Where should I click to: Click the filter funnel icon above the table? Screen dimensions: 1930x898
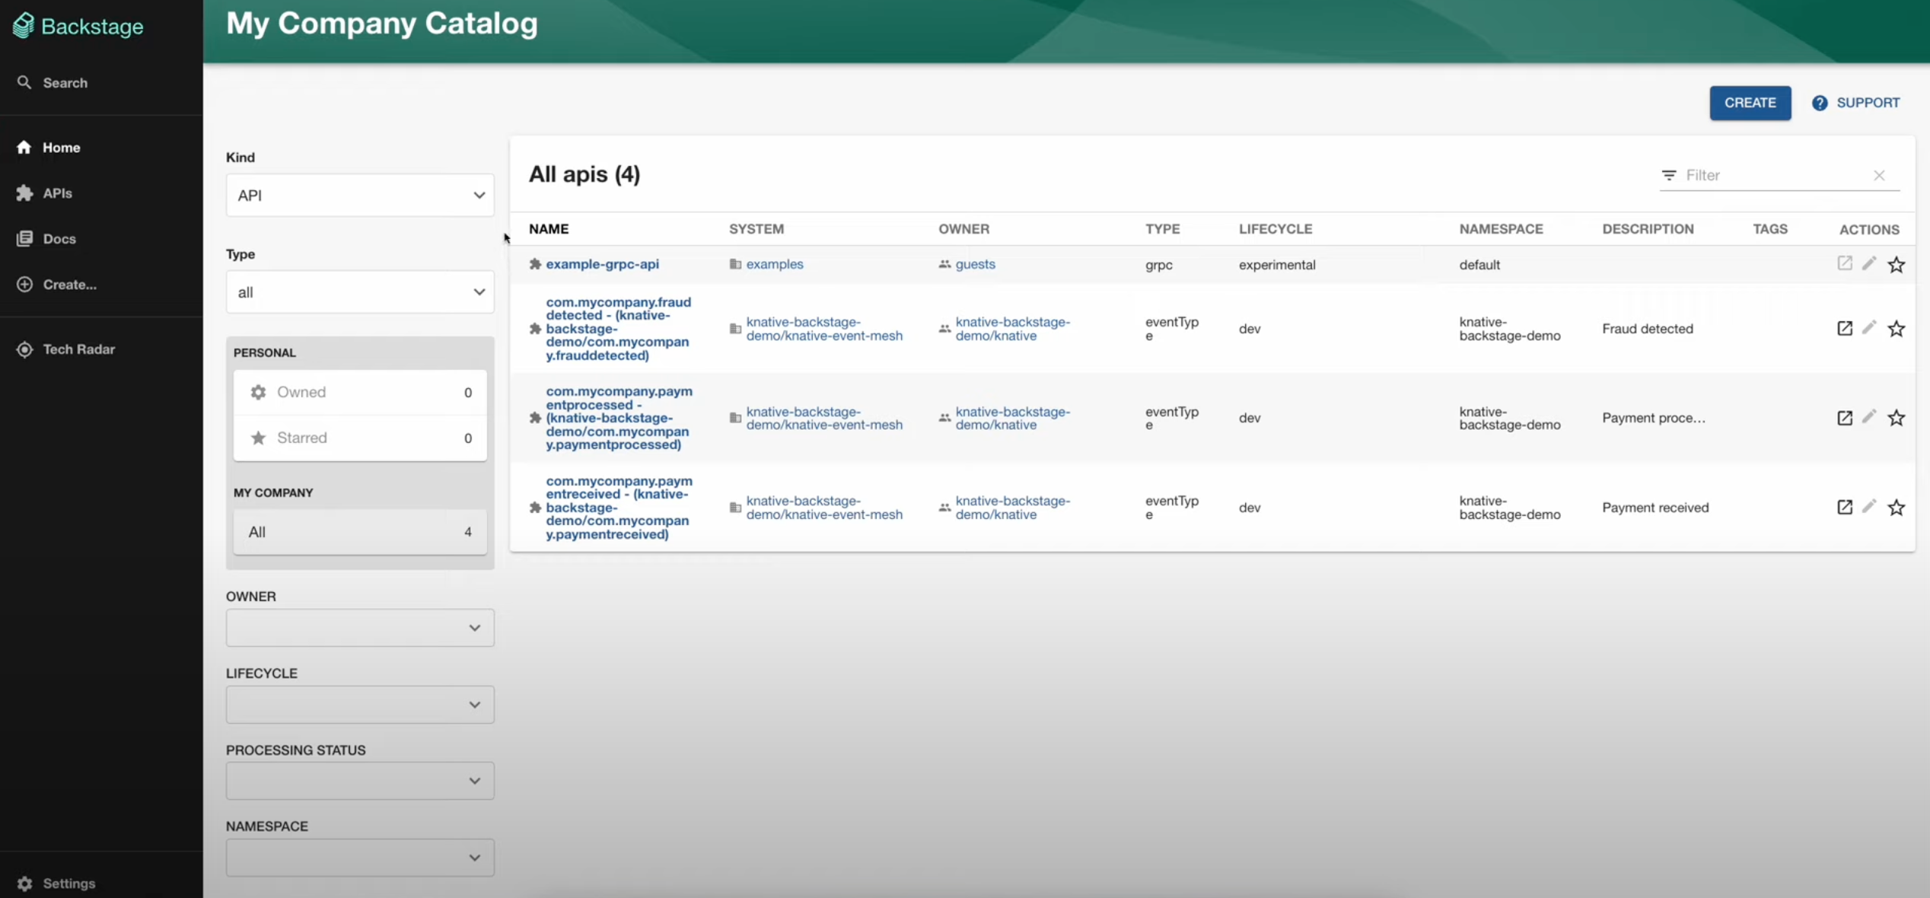[x=1669, y=174]
